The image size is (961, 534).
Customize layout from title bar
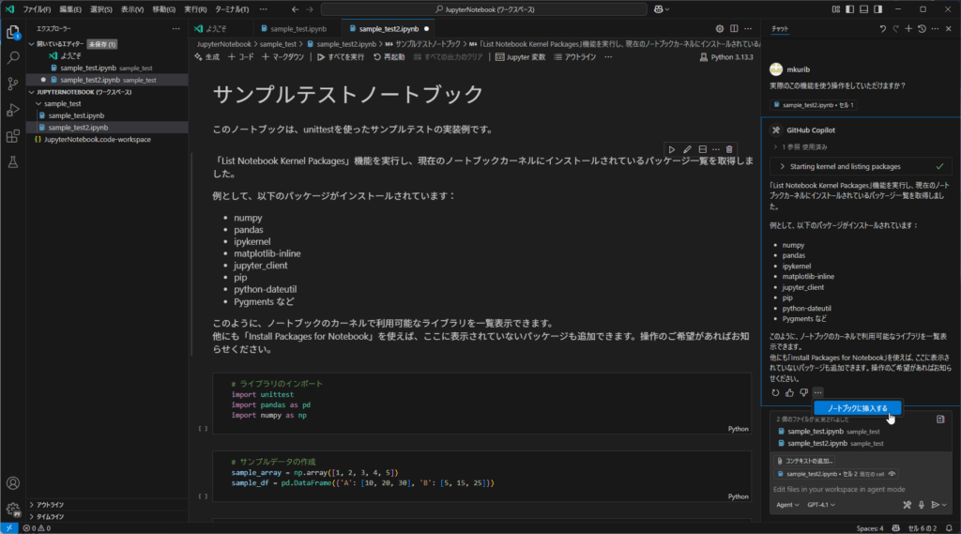[836, 9]
